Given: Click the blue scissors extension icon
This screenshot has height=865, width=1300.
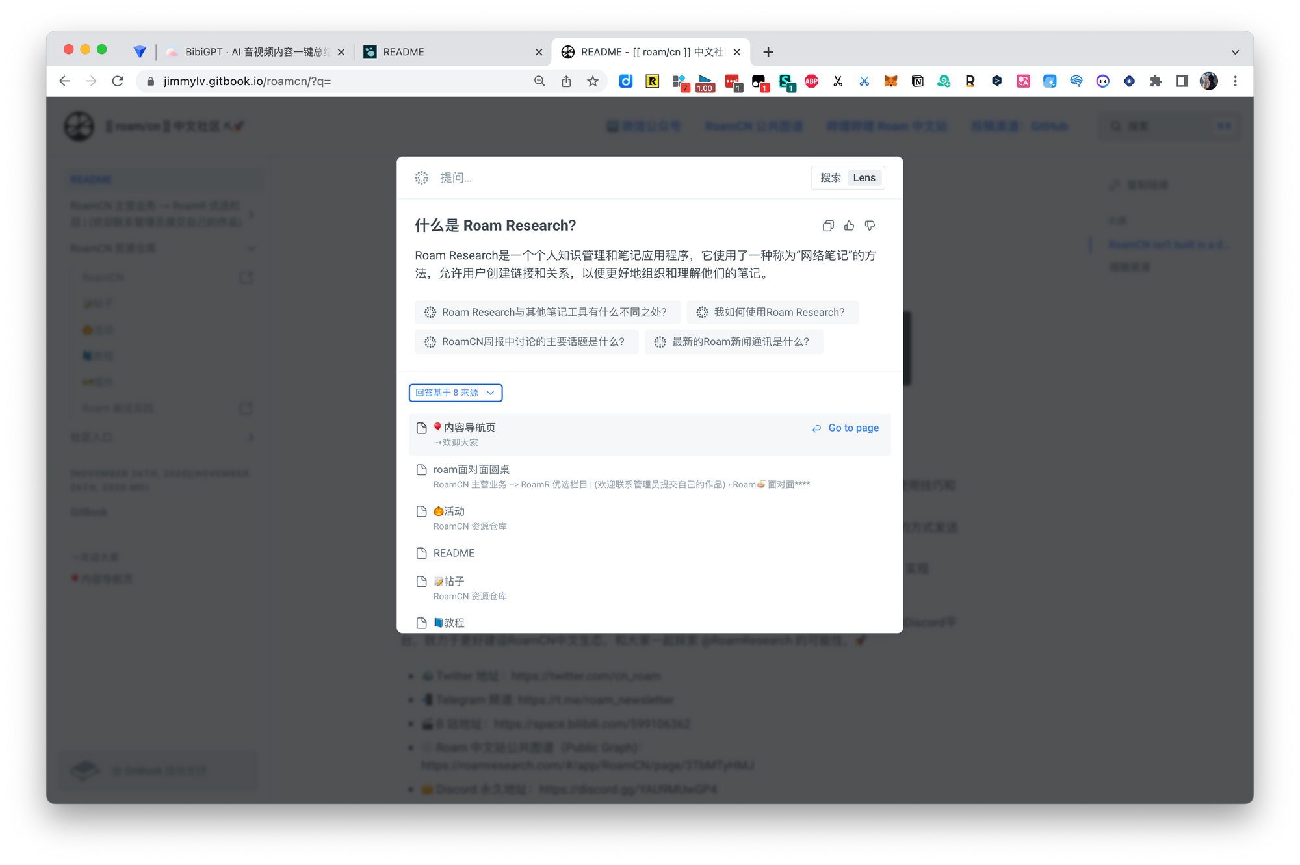Looking at the screenshot, I should [x=864, y=81].
